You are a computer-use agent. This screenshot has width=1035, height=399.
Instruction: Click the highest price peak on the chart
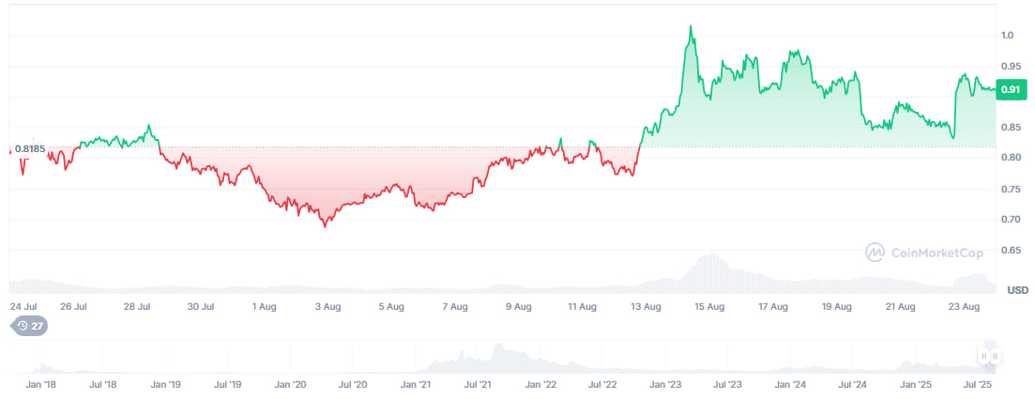(691, 26)
